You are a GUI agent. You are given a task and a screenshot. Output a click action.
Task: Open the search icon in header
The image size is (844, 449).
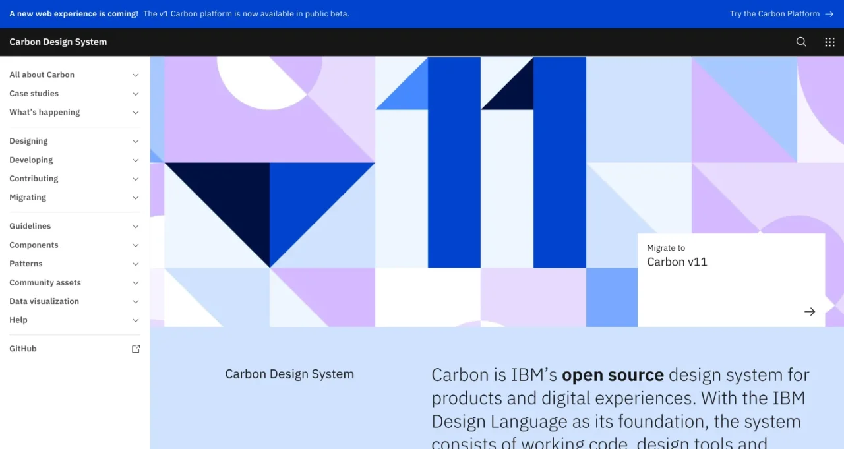tap(801, 42)
